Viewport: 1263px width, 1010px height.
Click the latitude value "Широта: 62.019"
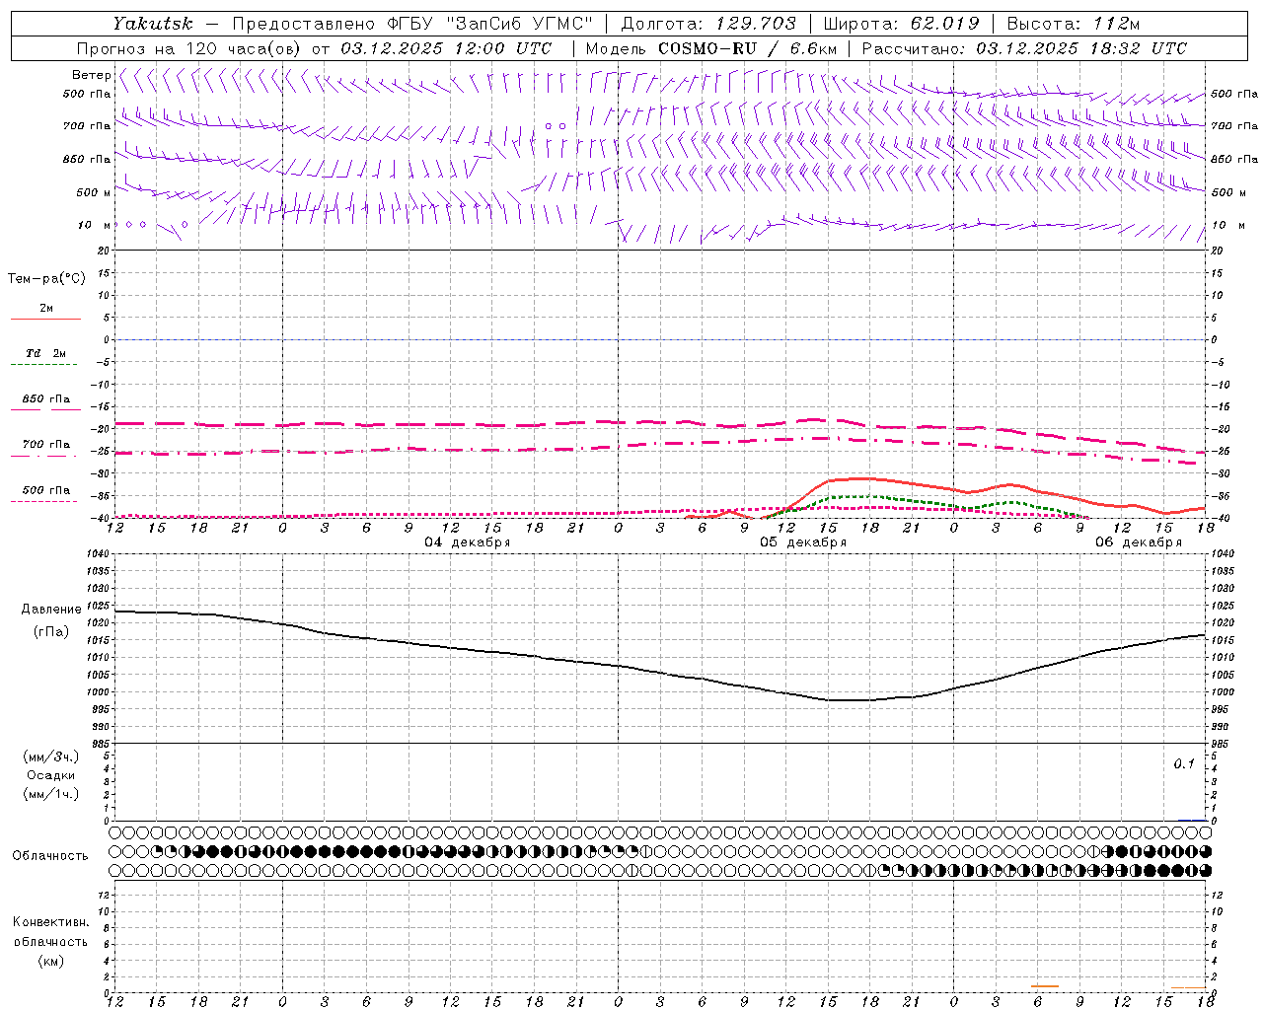[x=901, y=24]
